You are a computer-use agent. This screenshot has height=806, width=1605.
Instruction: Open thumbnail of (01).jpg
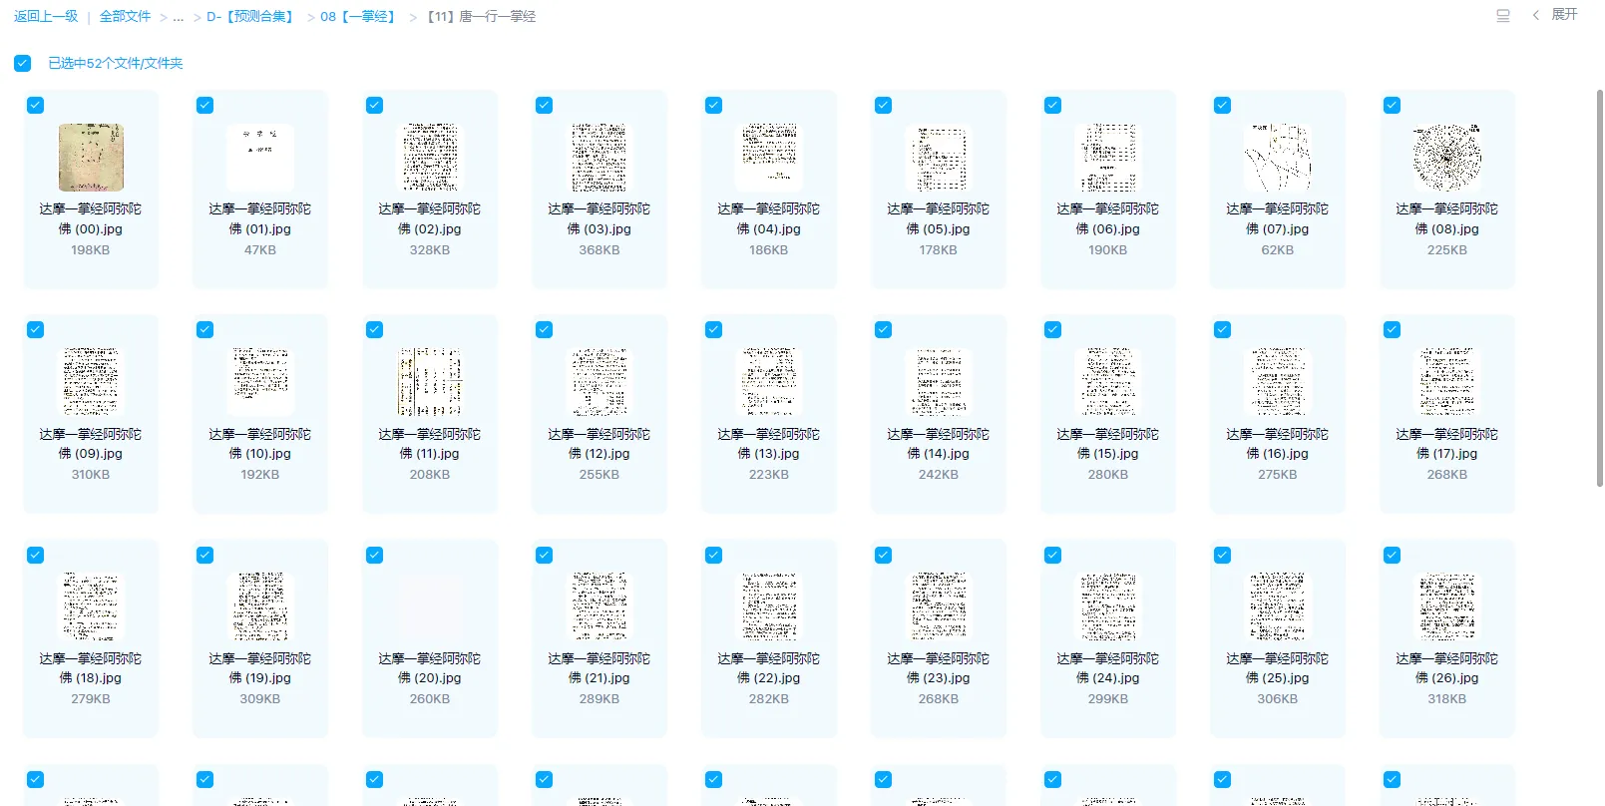tap(260, 157)
